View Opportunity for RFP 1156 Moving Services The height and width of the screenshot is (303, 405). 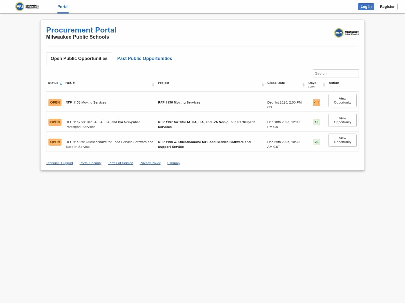(342, 100)
